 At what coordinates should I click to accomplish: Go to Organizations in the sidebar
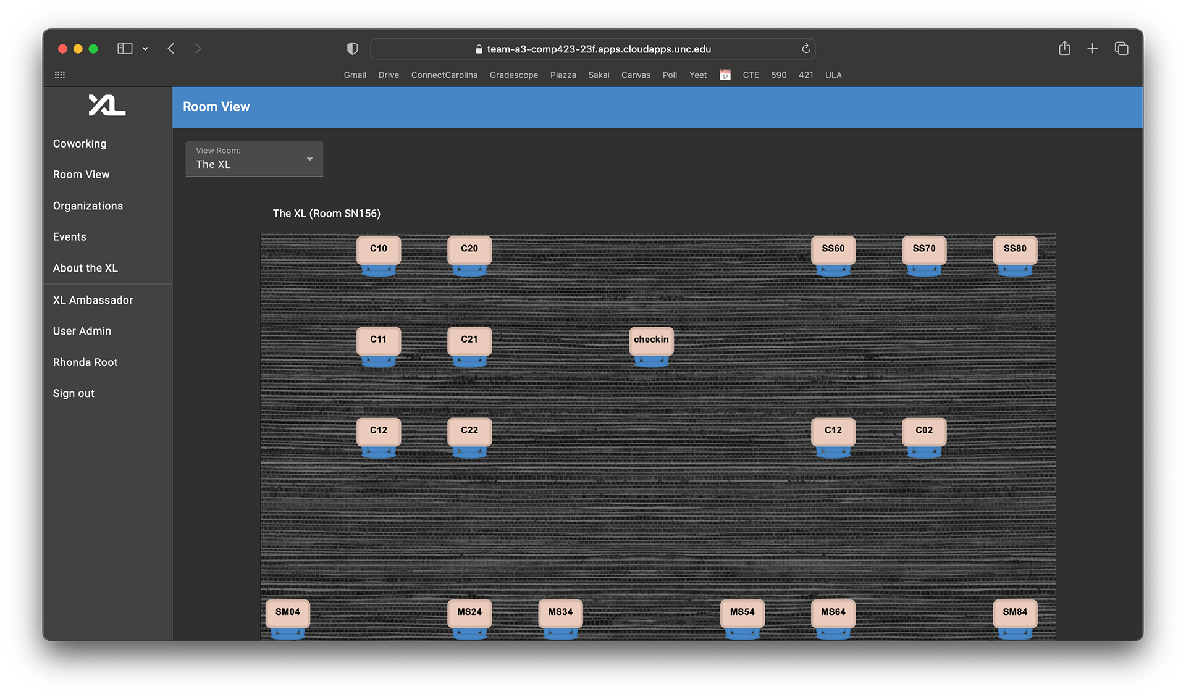pyautogui.click(x=88, y=206)
